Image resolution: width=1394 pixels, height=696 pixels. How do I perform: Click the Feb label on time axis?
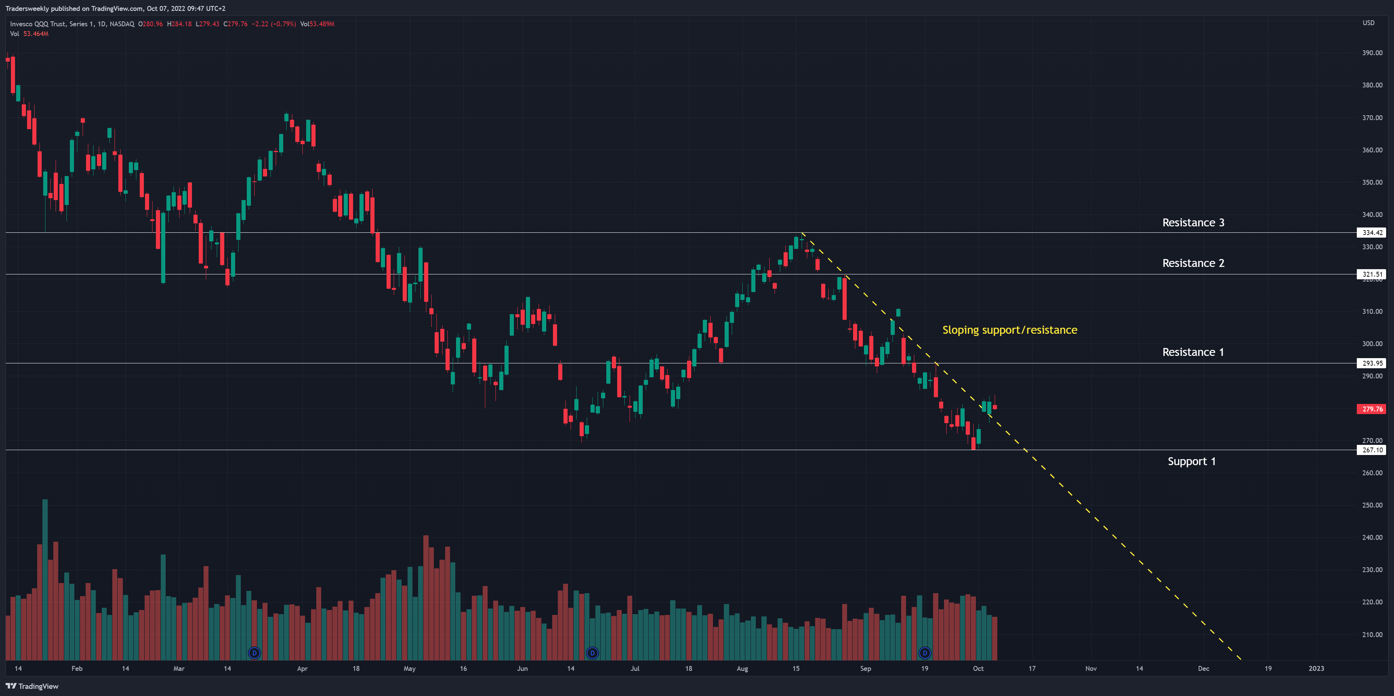pyautogui.click(x=77, y=669)
